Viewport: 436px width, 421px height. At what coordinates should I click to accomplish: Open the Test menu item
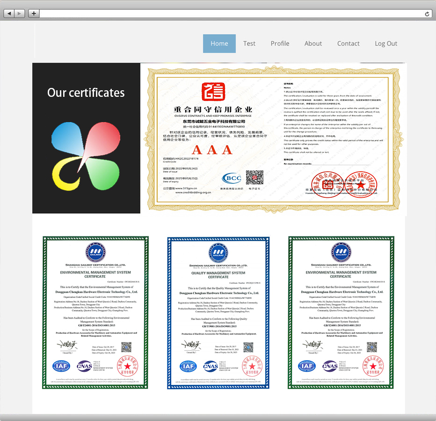[x=249, y=44]
